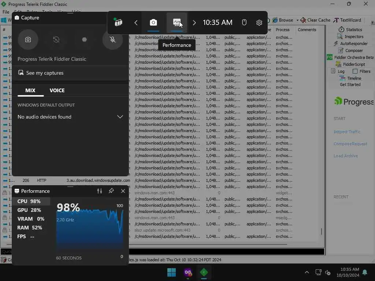Click the Capturing indicator in status bar
Screen dimensions: 375x281
pyautogui.click(x=6, y=260)
